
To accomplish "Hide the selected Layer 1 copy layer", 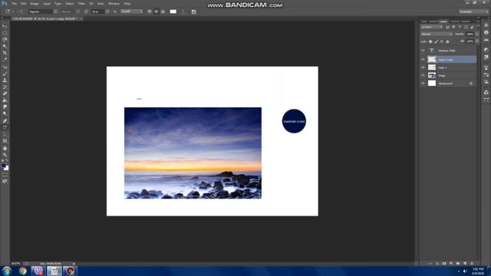I will click(423, 60).
